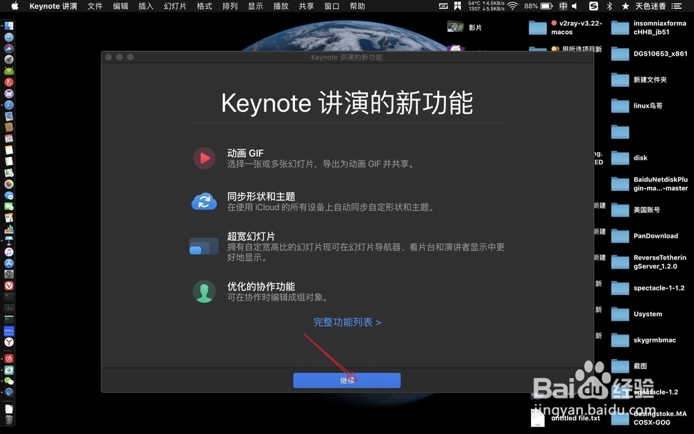Open the Apple menu
Screen dimensions: 694x434
[15, 6]
